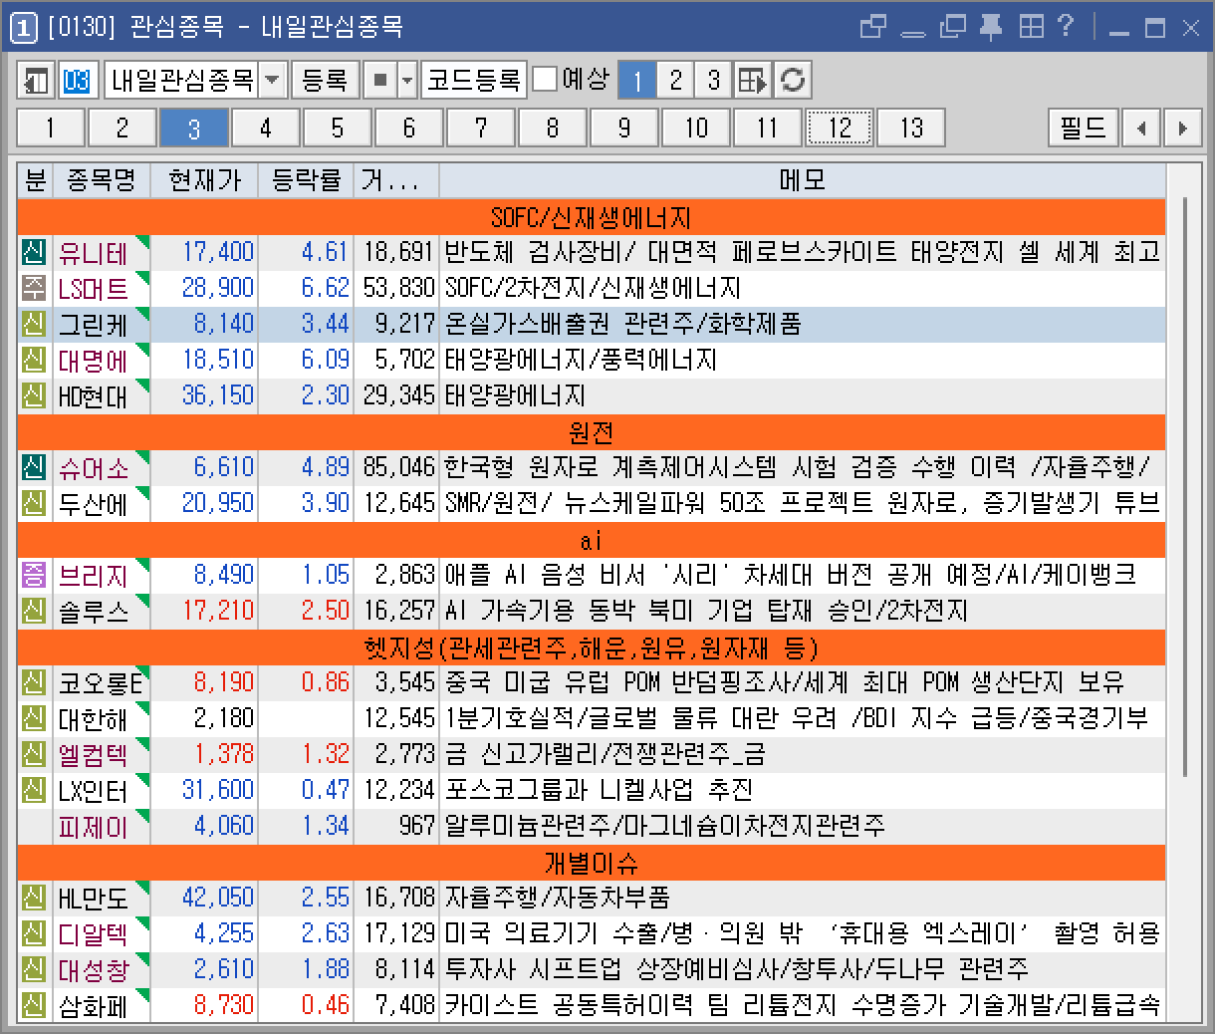This screenshot has width=1215, height=1034.
Task: Click the 원전 group header row
Action: click(592, 431)
